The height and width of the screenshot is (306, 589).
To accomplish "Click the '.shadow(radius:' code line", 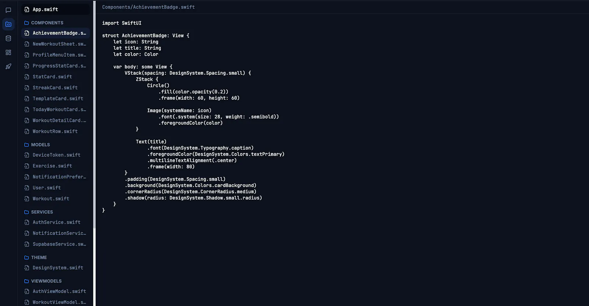I will pos(194,198).
